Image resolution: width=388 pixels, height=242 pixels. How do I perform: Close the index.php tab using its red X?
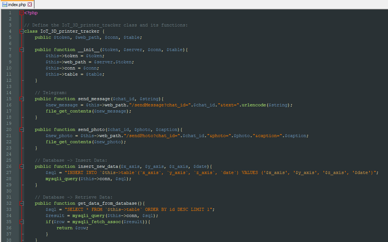(x=30, y=4)
